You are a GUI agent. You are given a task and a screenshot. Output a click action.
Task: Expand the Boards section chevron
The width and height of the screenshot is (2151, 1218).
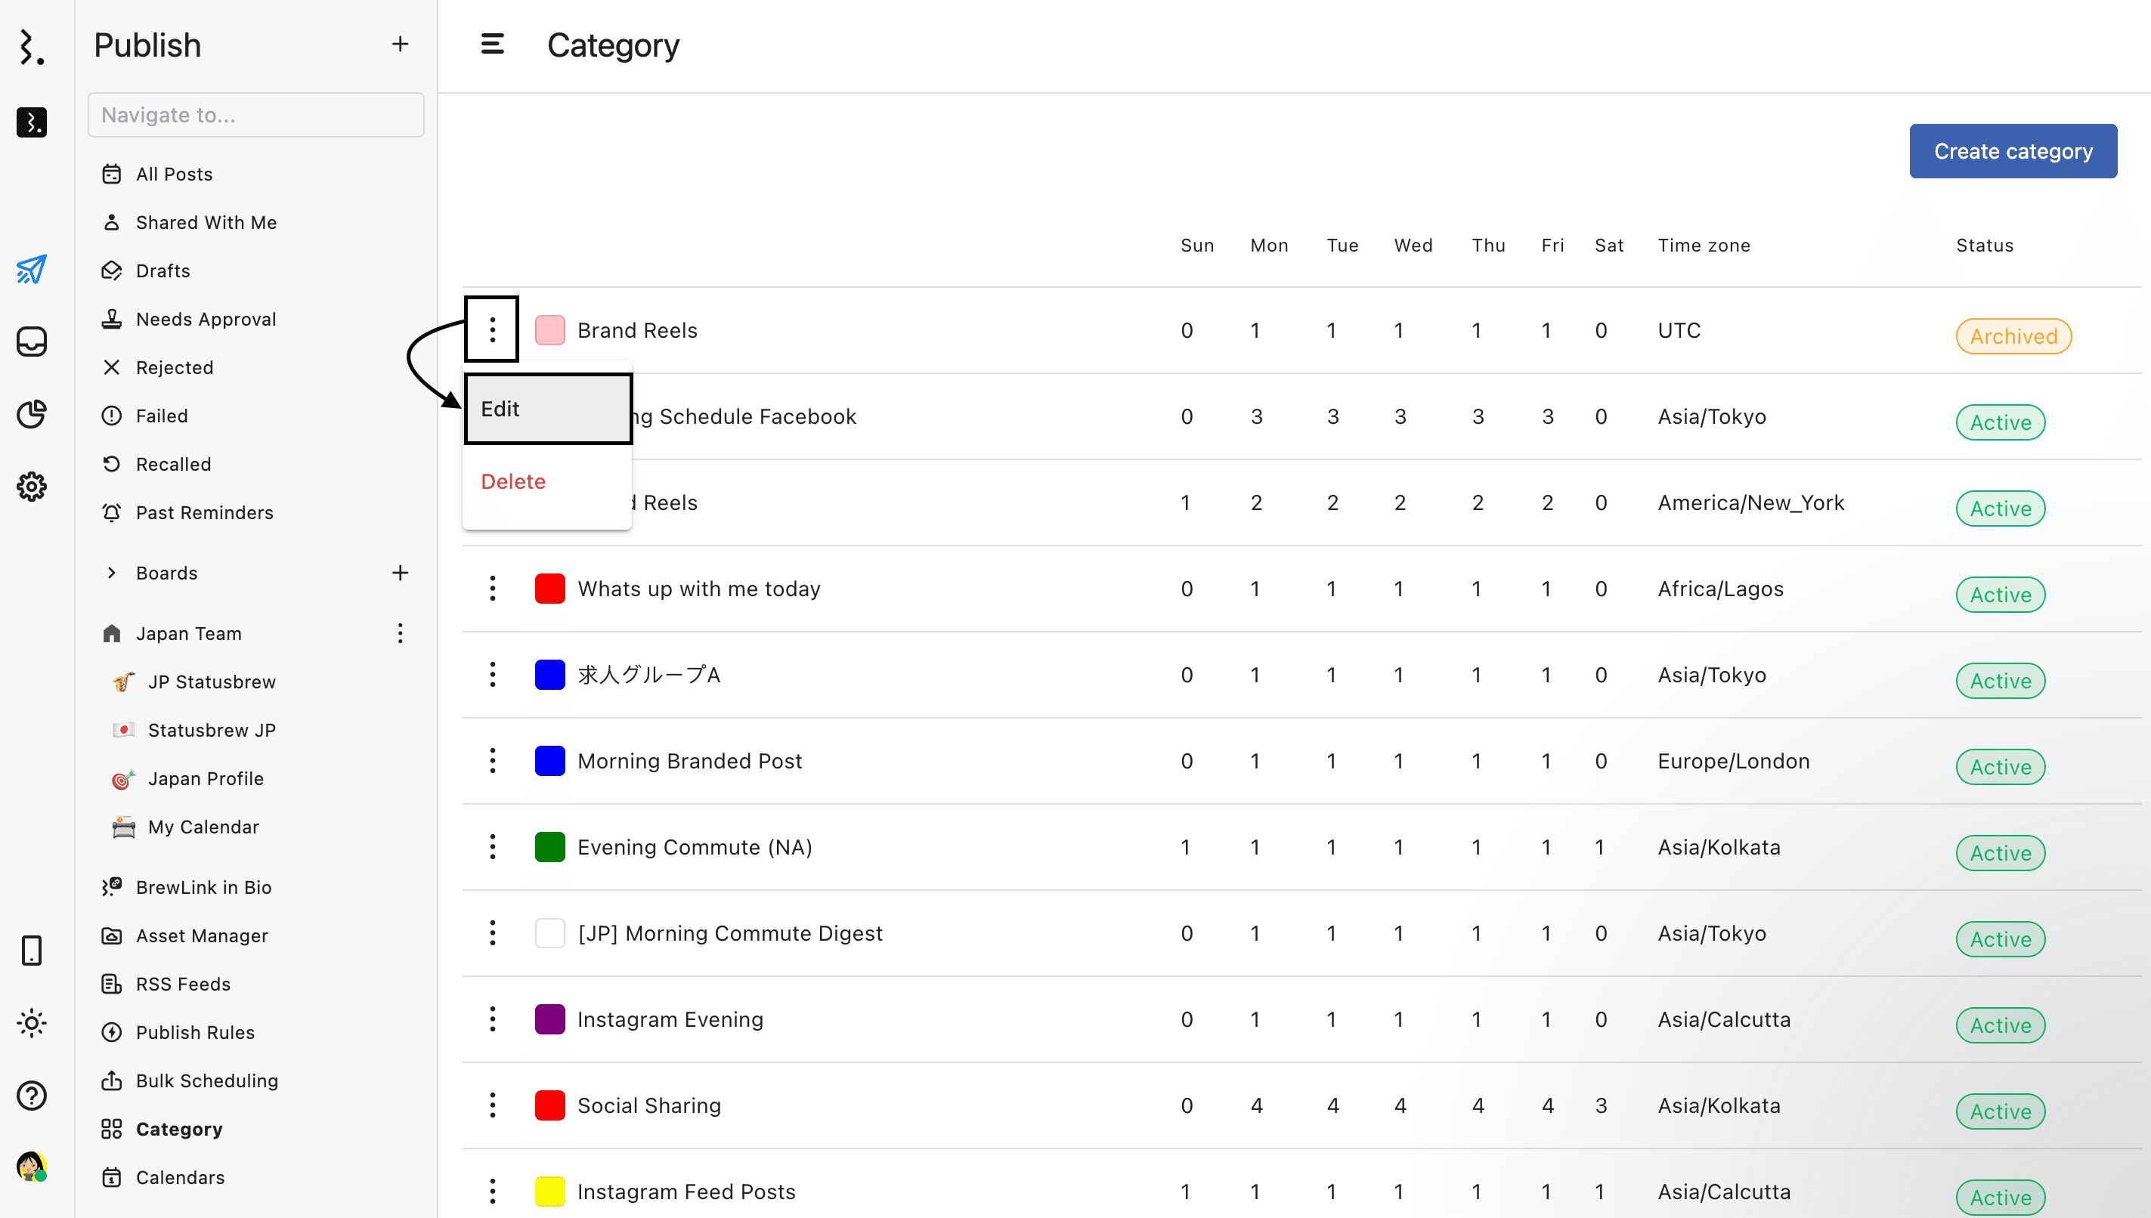pos(111,573)
